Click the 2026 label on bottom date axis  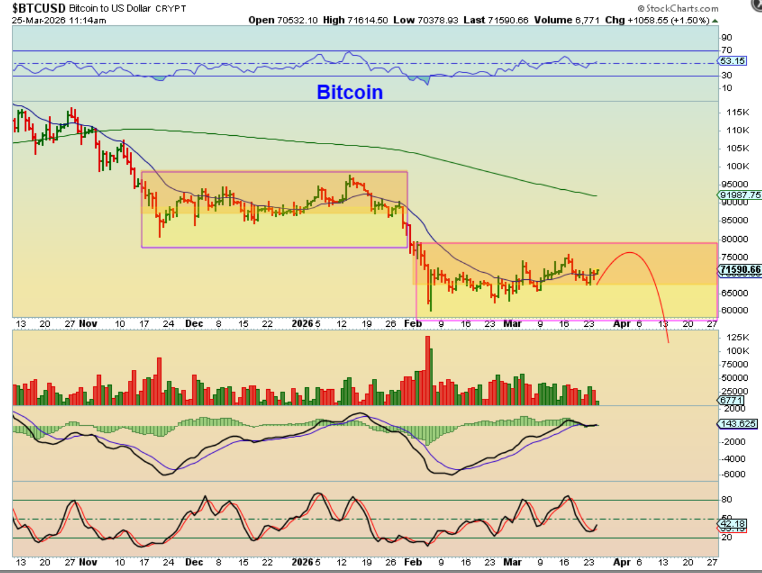coord(303,562)
